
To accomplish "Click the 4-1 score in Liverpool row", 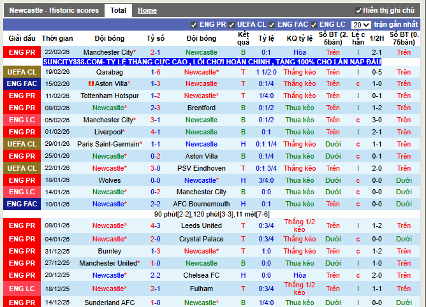I will click(156, 132).
